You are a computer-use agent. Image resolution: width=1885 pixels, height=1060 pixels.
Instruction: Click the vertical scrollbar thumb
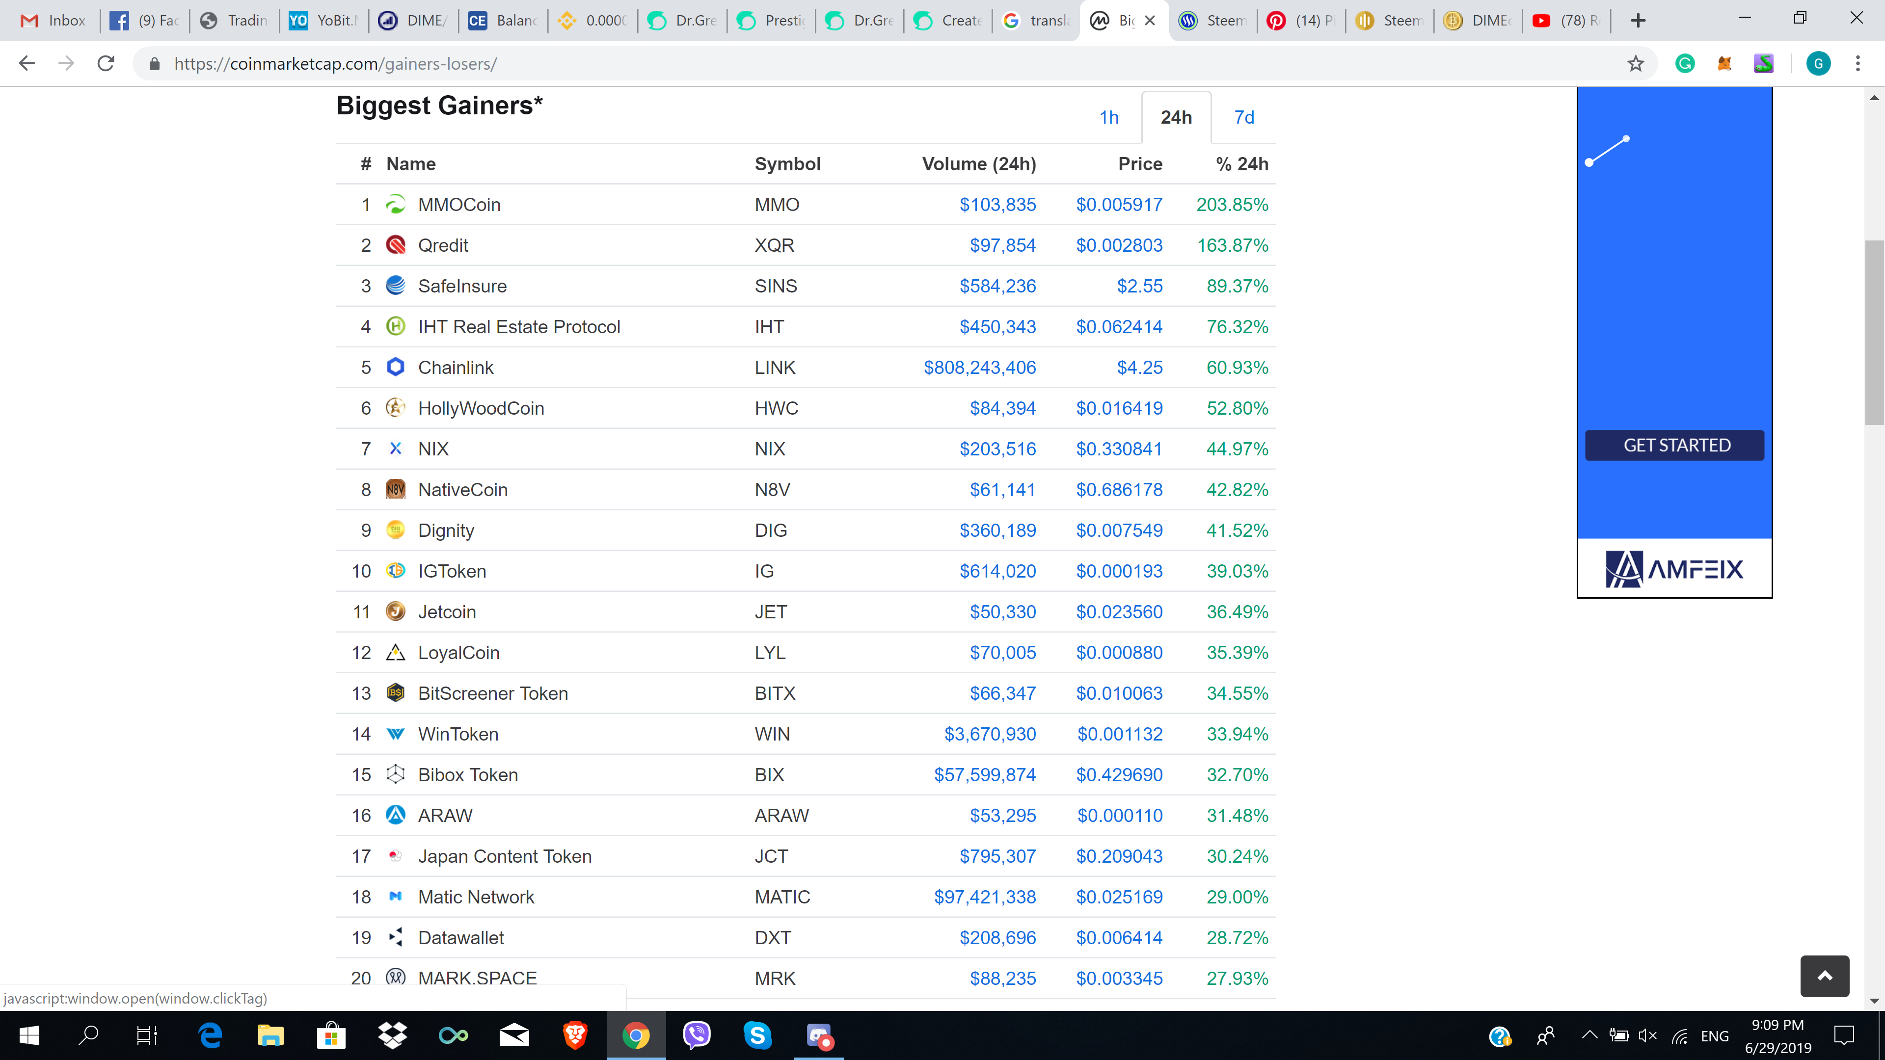tap(1873, 332)
